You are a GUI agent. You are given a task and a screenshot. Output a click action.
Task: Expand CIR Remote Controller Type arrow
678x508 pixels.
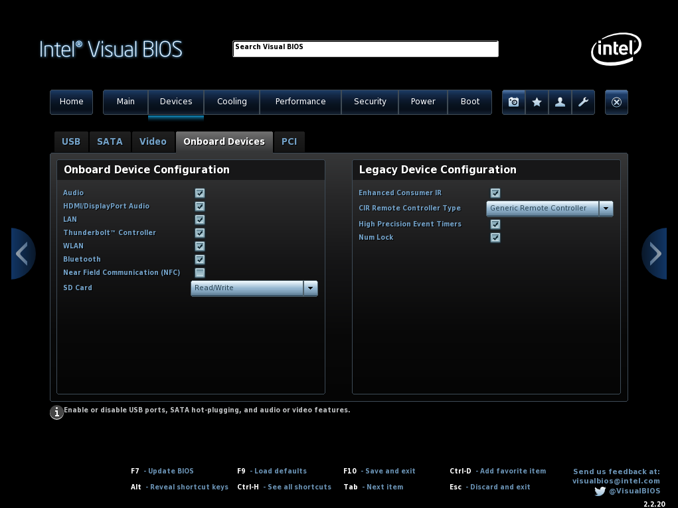coord(606,209)
